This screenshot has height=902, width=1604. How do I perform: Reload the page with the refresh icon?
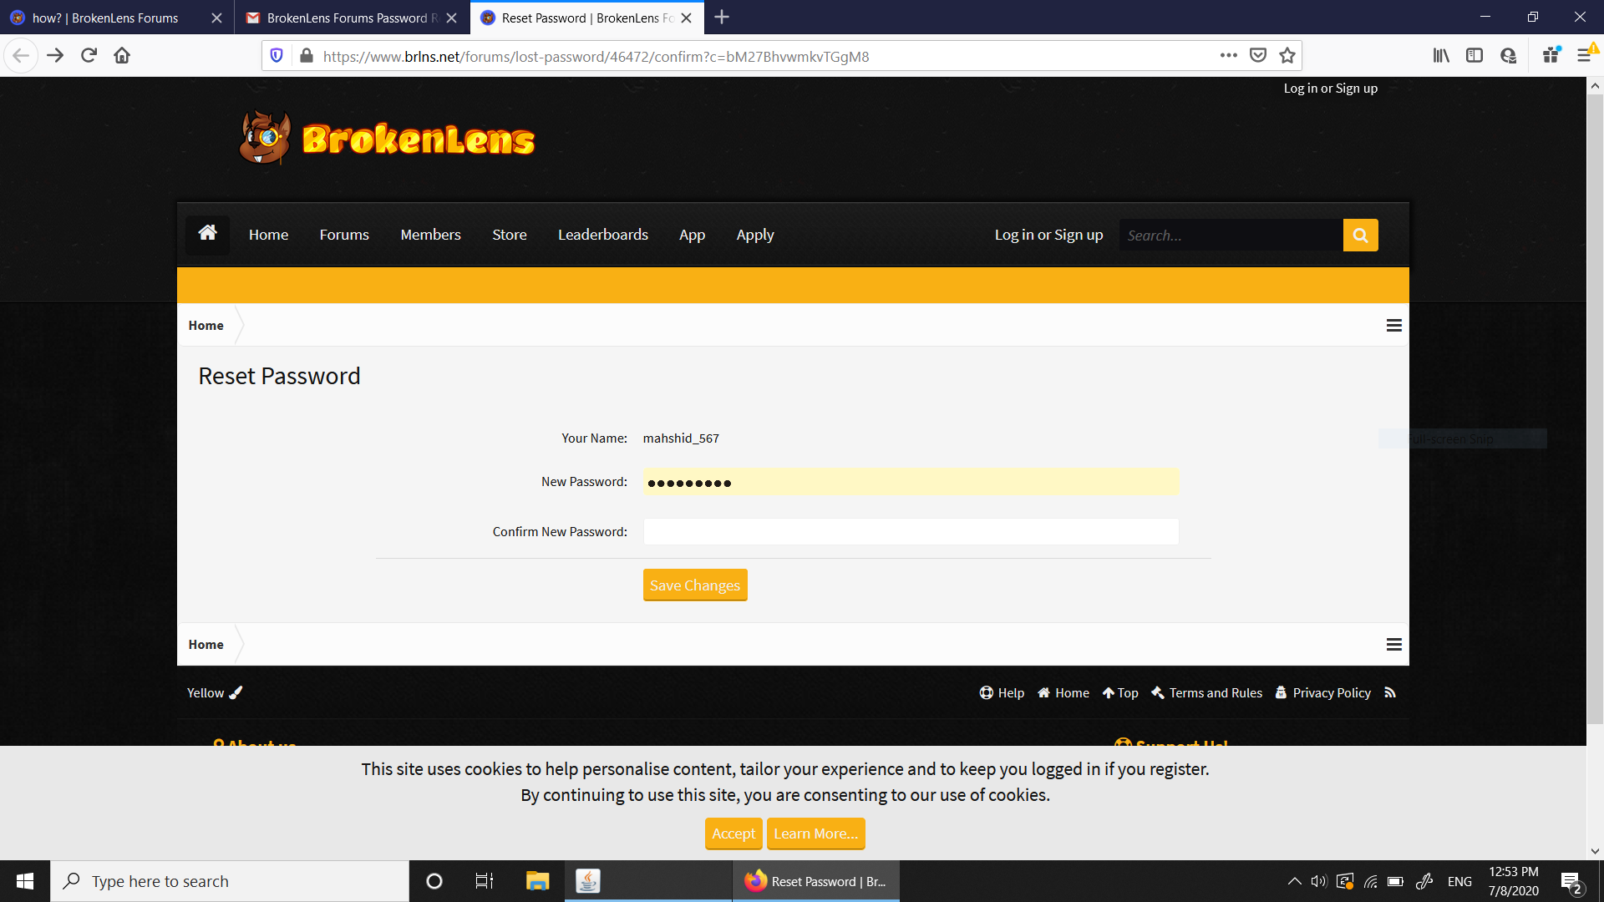89,56
